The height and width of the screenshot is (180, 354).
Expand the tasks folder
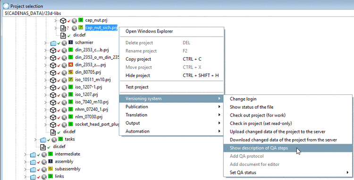pos(35,140)
